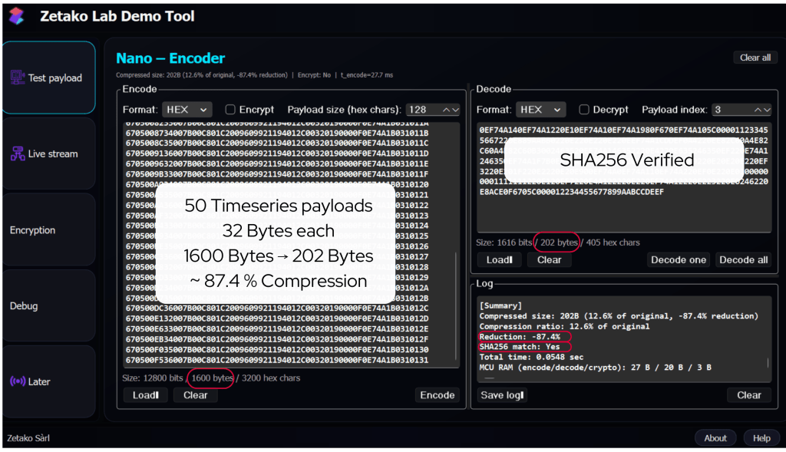786x452 pixels.
Task: Click Save log button
Action: point(501,395)
